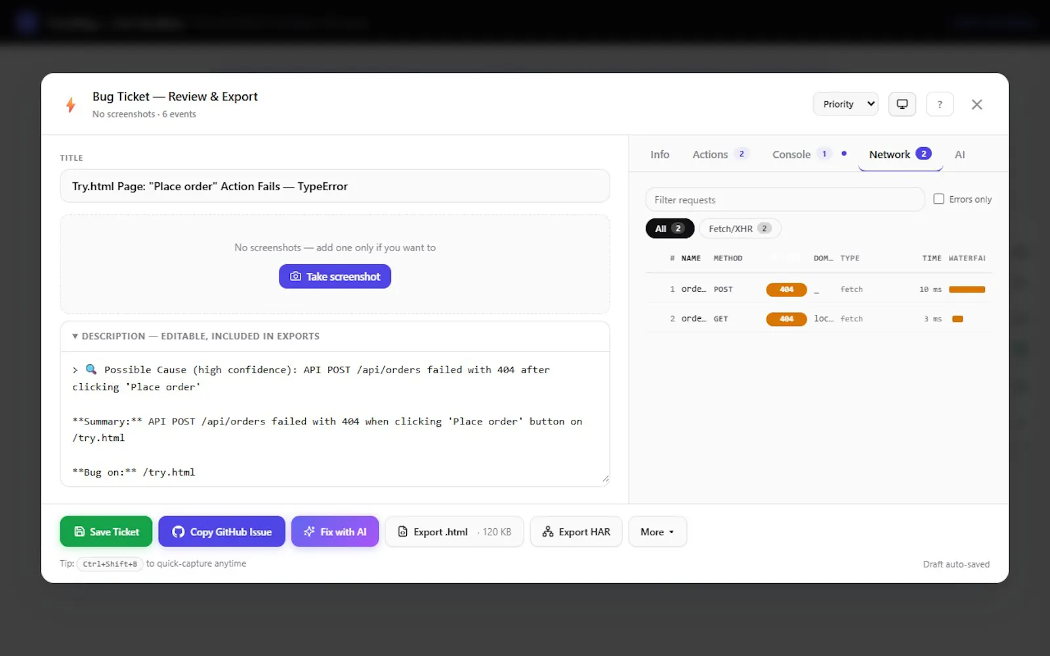Switch to the Actions tab
The image size is (1050, 656).
tap(721, 154)
